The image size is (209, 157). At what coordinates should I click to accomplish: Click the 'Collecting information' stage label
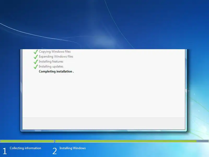pyautogui.click(x=25, y=148)
